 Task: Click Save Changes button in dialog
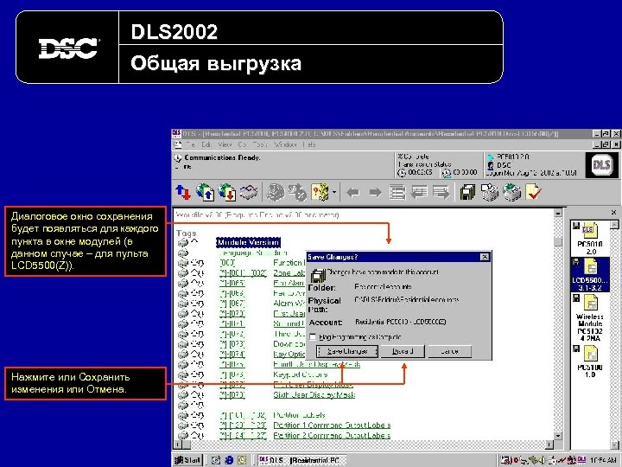coord(347,351)
